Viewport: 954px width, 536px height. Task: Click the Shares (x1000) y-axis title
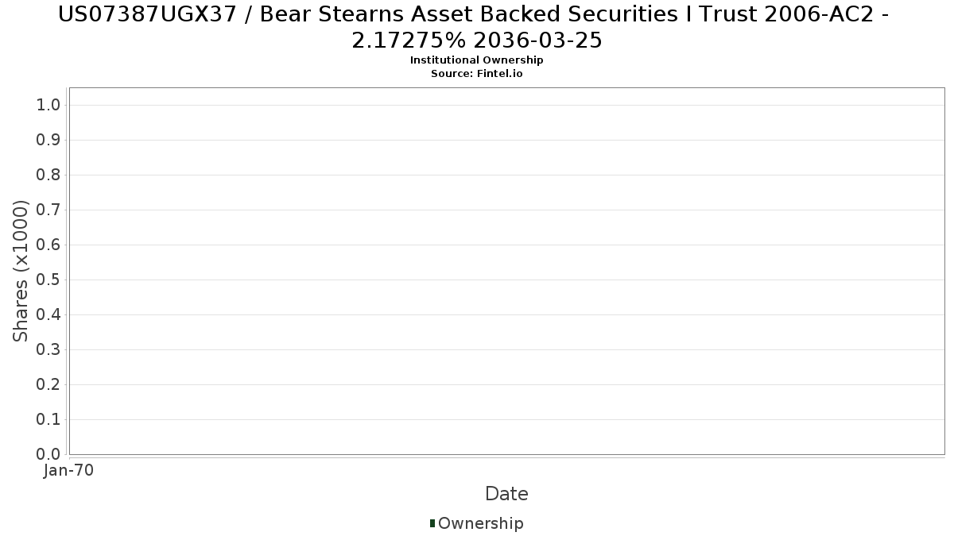[21, 271]
